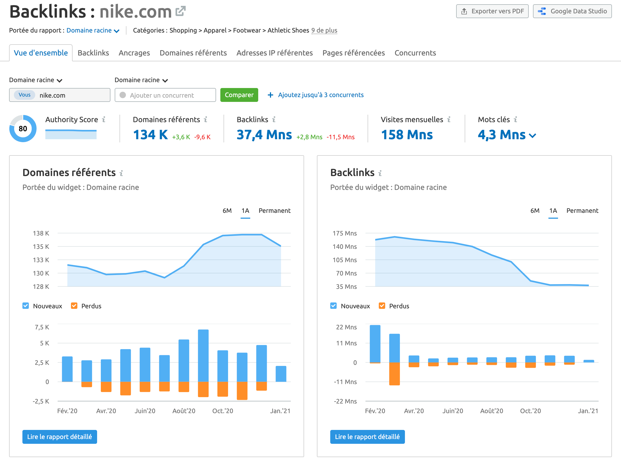Viewport: 621px width, 463px height.
Task: Toggle Perdus checkbox in Domaines référents widget
Action: (x=74, y=305)
